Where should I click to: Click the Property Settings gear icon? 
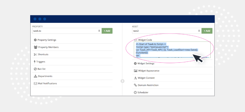click(x=35, y=40)
